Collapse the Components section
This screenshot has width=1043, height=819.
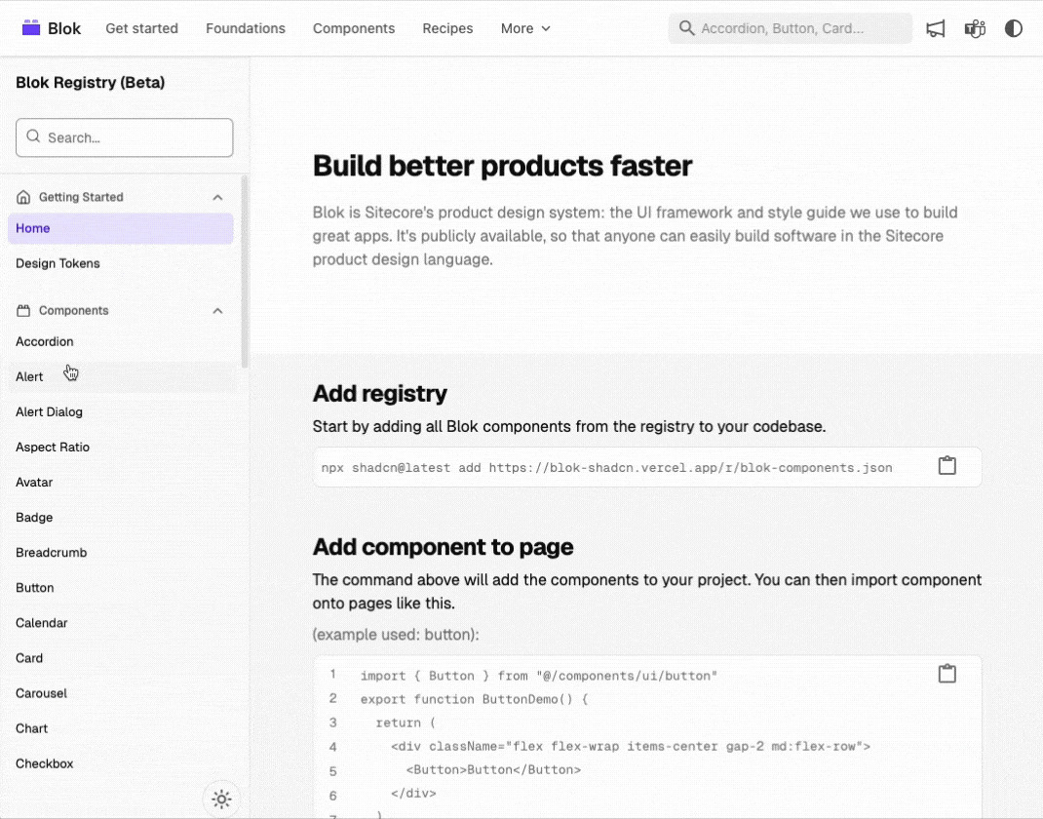pos(217,309)
